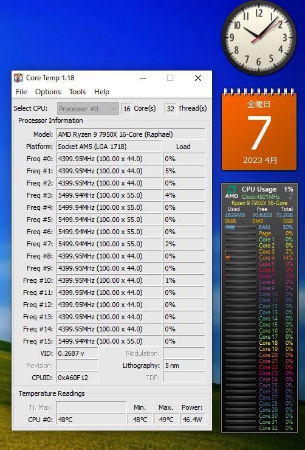Screen dimensions: 305x450
Task: Click the Core 4 usage bar in gadget
Action: click(x=240, y=258)
